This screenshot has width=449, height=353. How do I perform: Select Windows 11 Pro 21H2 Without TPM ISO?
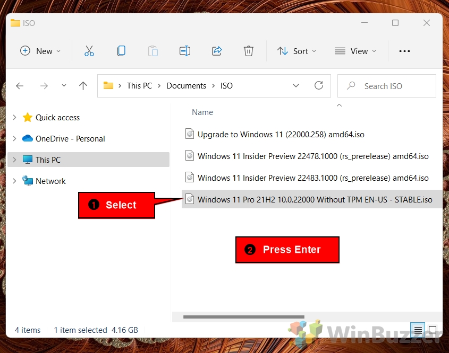pos(312,199)
